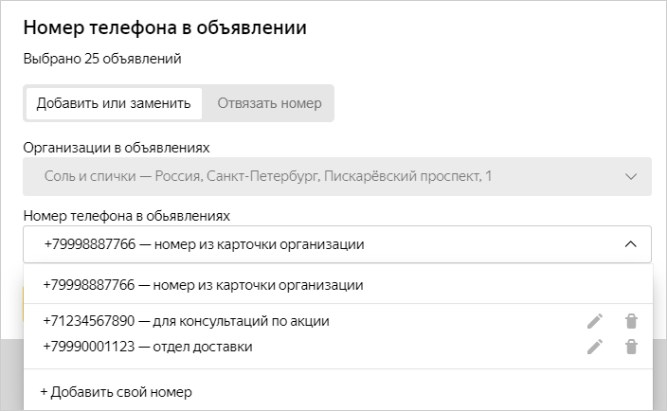This screenshot has height=411, width=667.
Task: Pick the «отдел доставки» phone option
Action: pos(148,347)
